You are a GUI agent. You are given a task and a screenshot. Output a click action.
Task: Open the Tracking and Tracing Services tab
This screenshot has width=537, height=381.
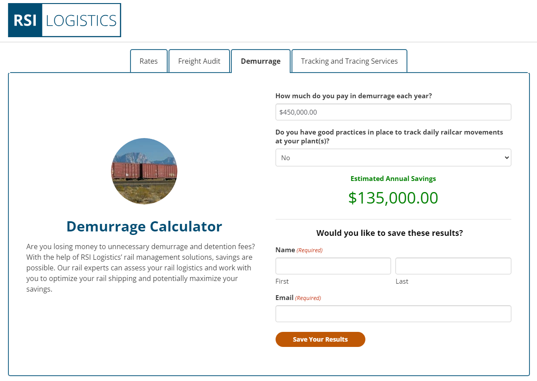point(349,61)
